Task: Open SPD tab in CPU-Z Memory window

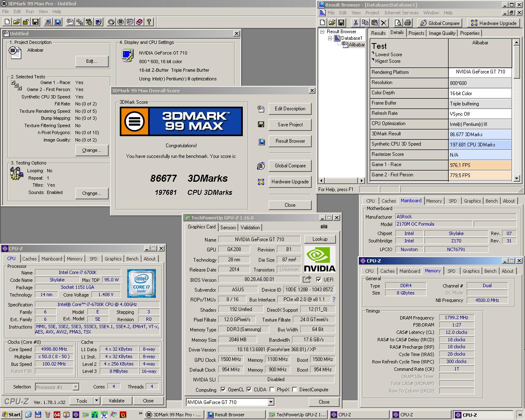Action: coord(452,271)
